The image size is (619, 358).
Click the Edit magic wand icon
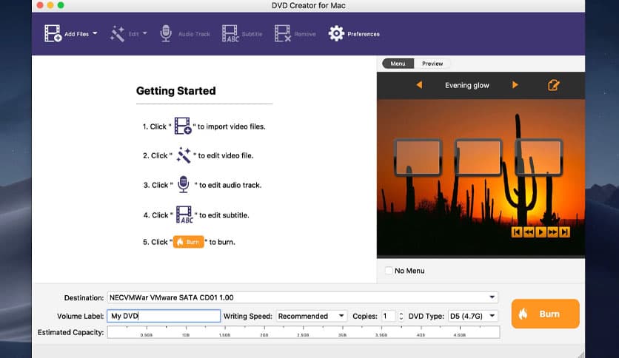(x=117, y=33)
